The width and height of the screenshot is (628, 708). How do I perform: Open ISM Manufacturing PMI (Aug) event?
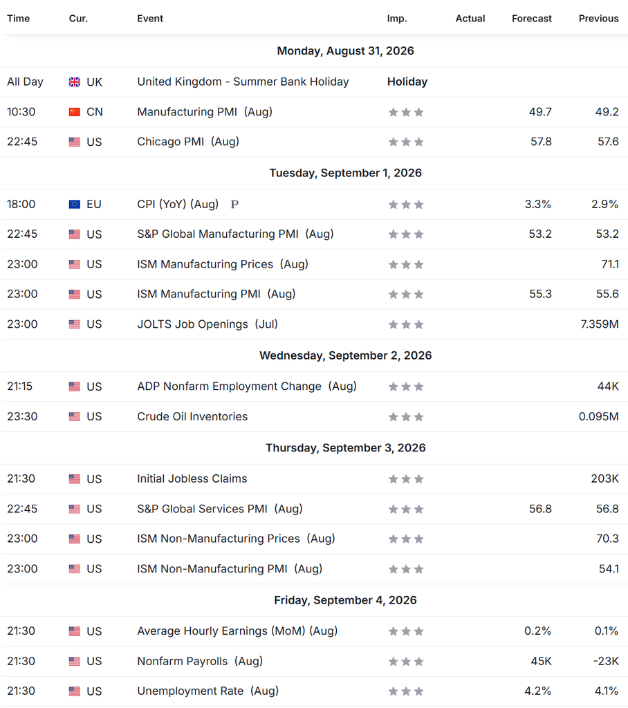216,294
